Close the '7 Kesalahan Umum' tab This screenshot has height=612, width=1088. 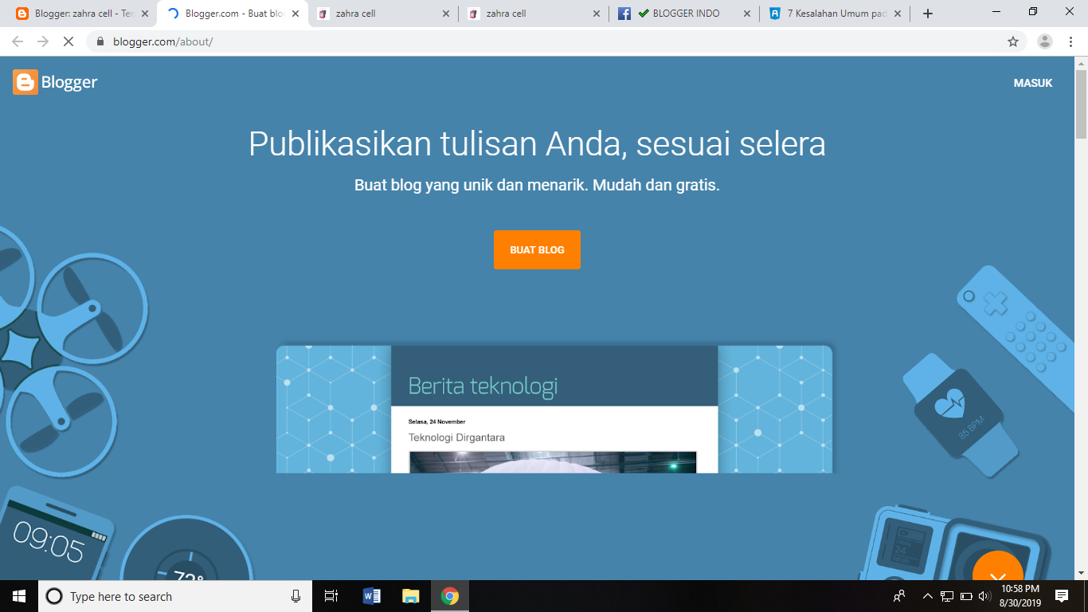coord(898,14)
